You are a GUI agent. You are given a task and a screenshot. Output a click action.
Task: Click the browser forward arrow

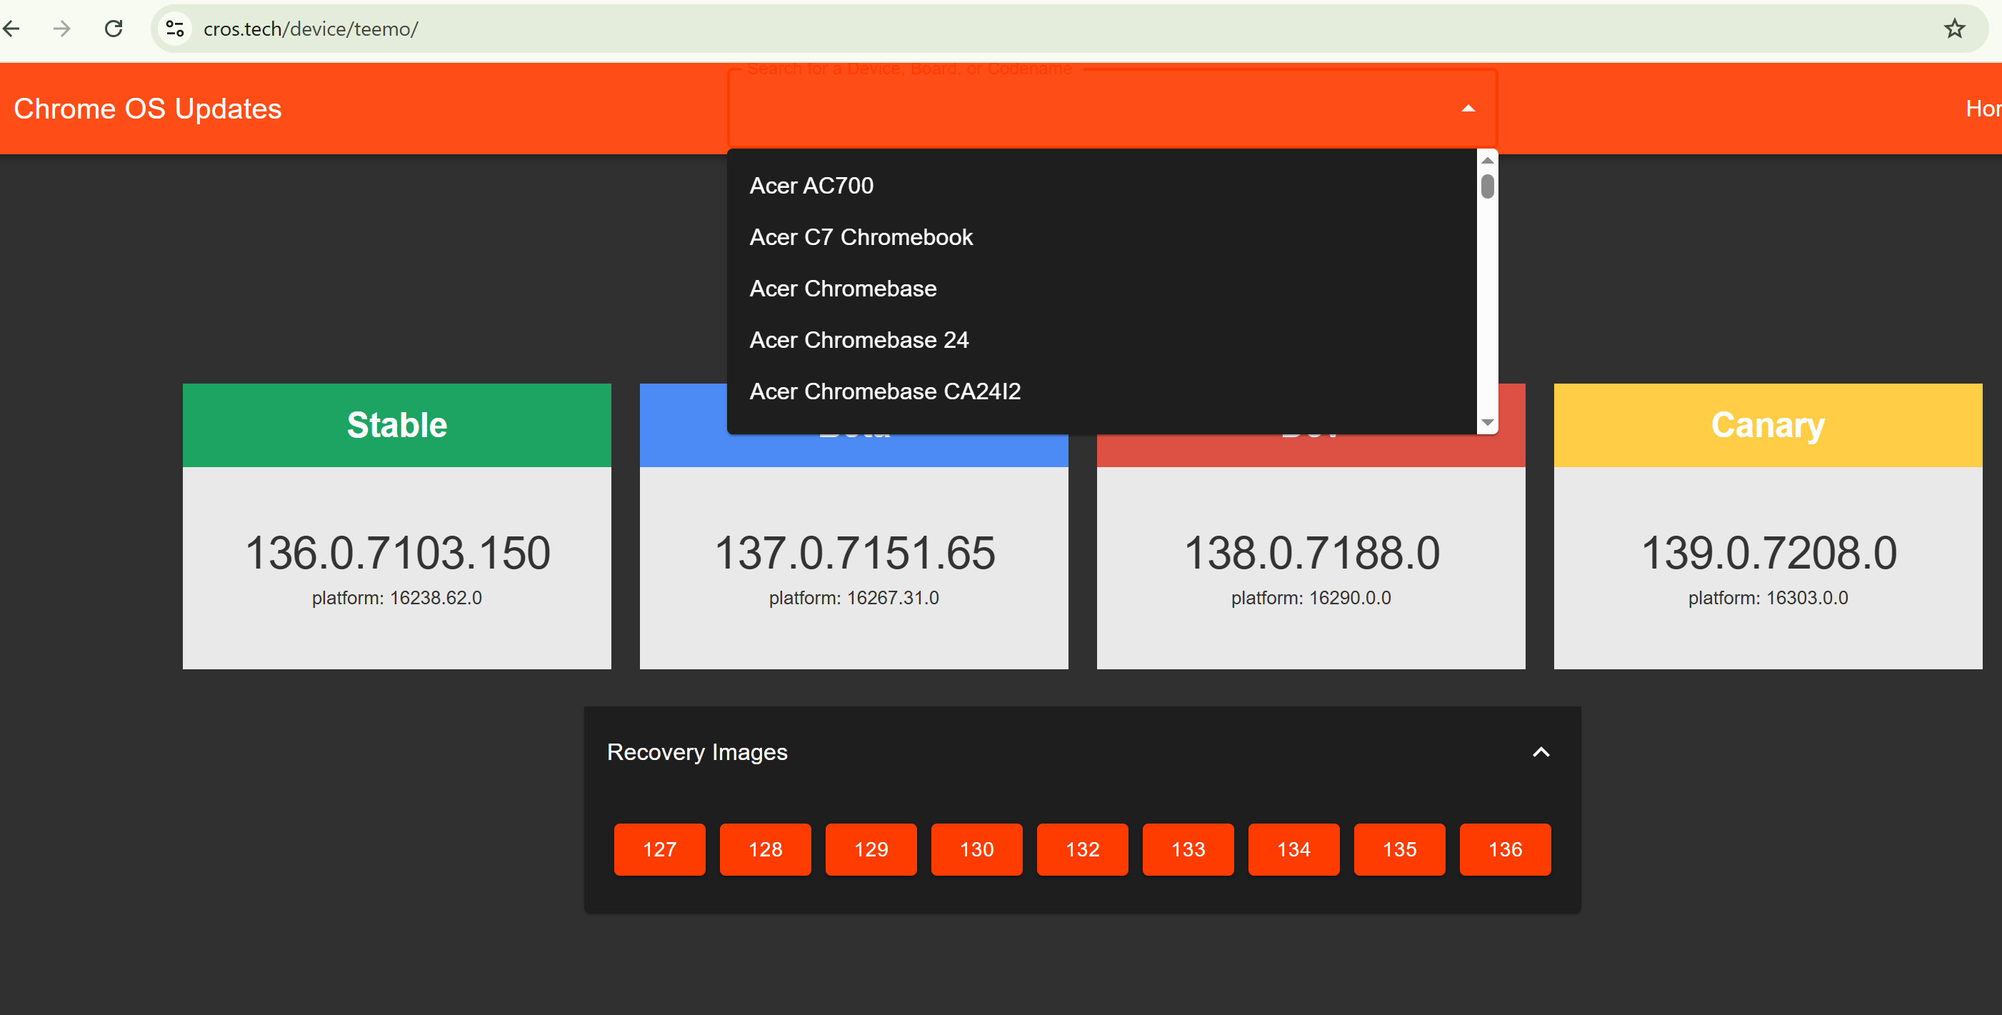[x=61, y=29]
